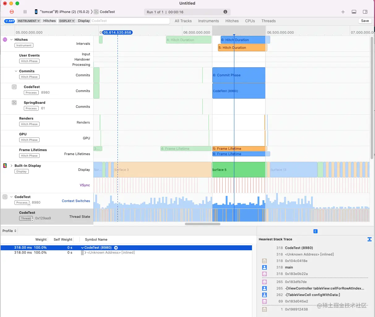This screenshot has width=375, height=317.
Task: Click the Hitch Phase tag under User Events
Action: [x=29, y=61]
